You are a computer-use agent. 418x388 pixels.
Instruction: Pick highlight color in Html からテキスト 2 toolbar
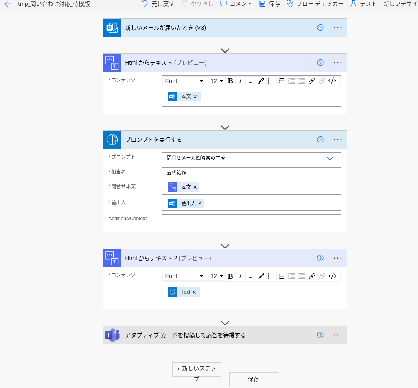(x=261, y=276)
